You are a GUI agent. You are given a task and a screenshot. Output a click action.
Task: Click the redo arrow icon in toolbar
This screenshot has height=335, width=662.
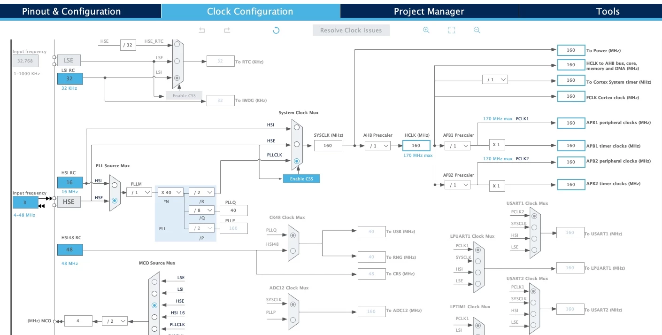pyautogui.click(x=227, y=30)
